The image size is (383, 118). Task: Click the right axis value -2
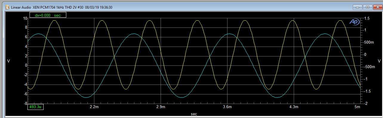(366, 103)
